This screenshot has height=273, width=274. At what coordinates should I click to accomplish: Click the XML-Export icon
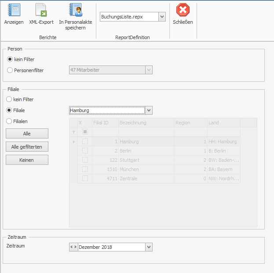[41, 10]
